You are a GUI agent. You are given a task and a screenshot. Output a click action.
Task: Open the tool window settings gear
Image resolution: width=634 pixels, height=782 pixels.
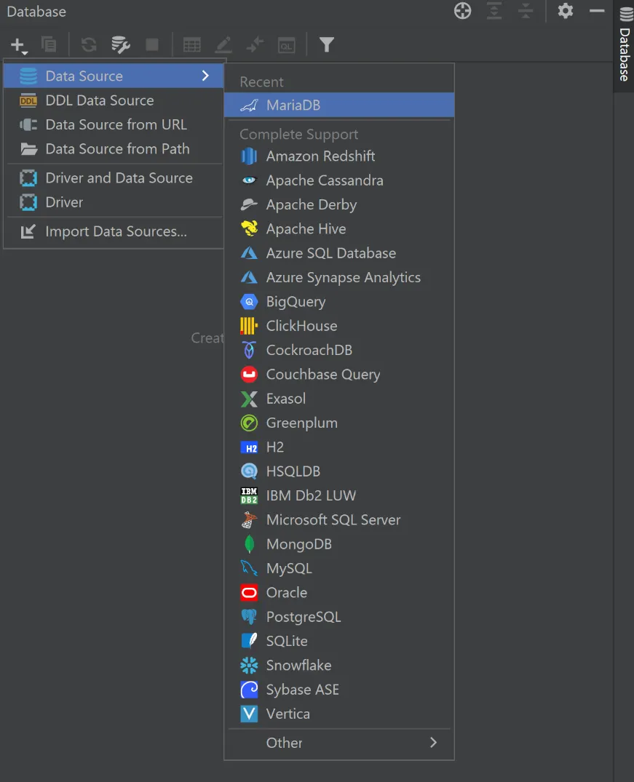[x=565, y=12]
